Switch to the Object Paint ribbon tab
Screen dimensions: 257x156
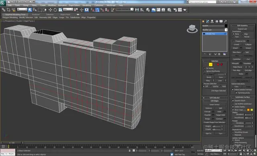tap(65, 14)
